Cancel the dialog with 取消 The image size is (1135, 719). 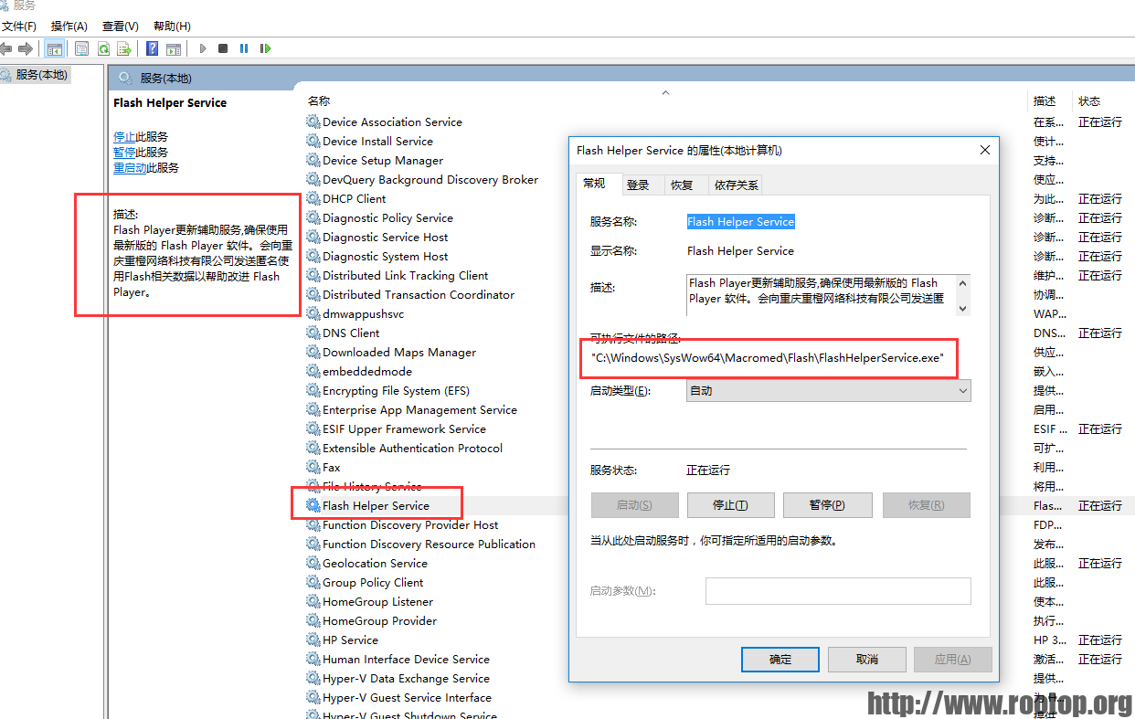[x=867, y=659]
